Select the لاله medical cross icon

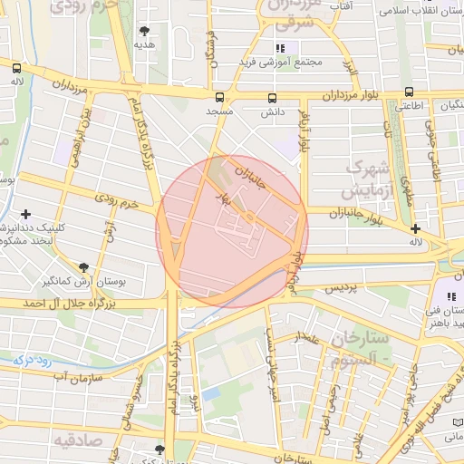415,228
